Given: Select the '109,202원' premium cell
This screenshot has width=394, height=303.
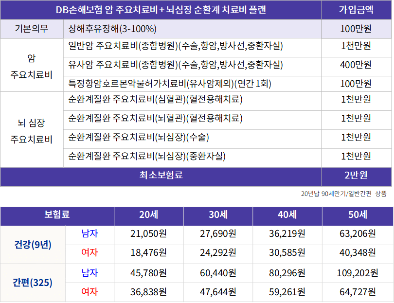Looking at the screenshot, I should pos(358,273).
